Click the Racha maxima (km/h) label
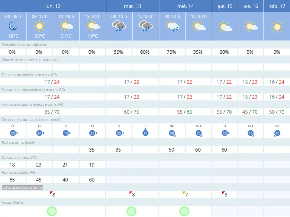This screenshot has height=217, width=290. (18, 143)
